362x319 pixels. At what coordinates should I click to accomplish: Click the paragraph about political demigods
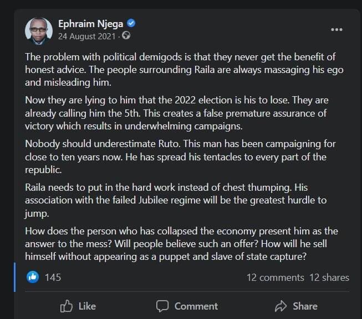pyautogui.click(x=184, y=70)
